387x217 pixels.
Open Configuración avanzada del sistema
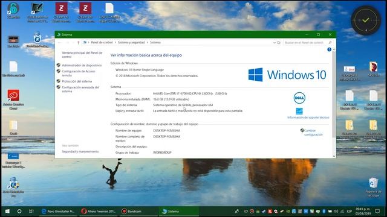80,89
